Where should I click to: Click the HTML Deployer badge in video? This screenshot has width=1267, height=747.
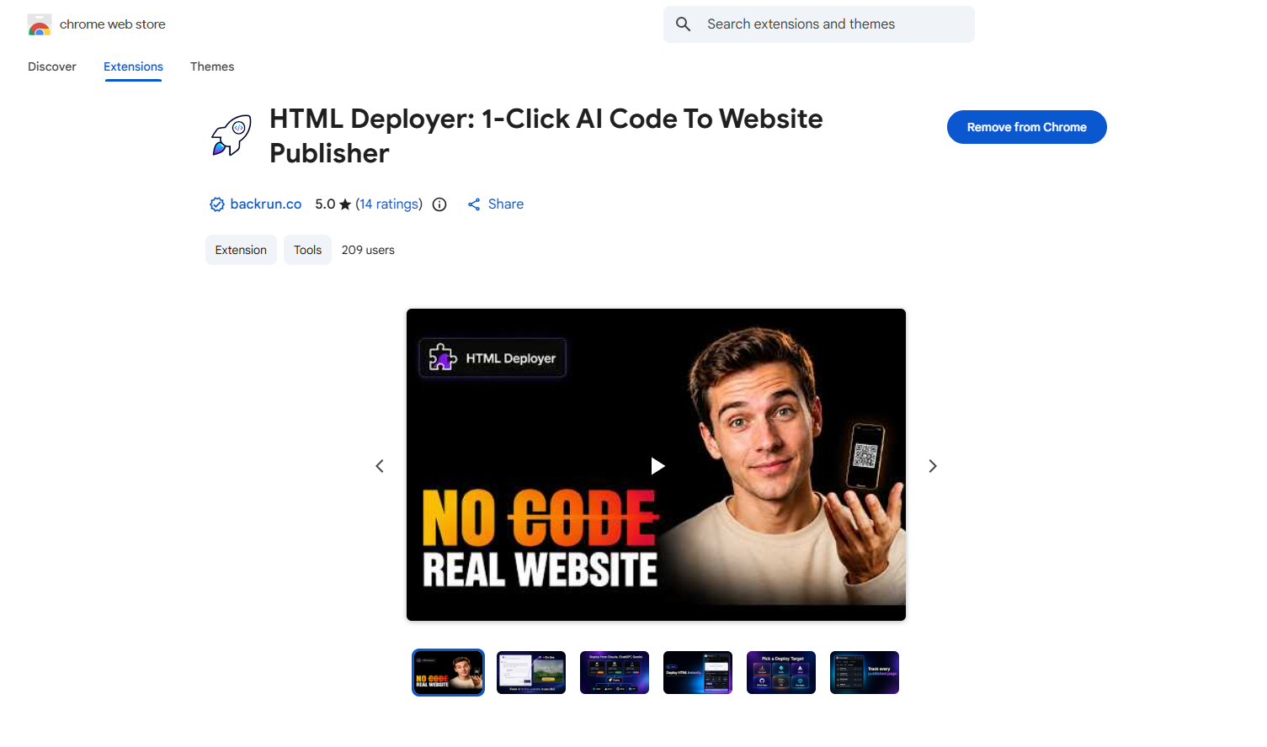492,358
